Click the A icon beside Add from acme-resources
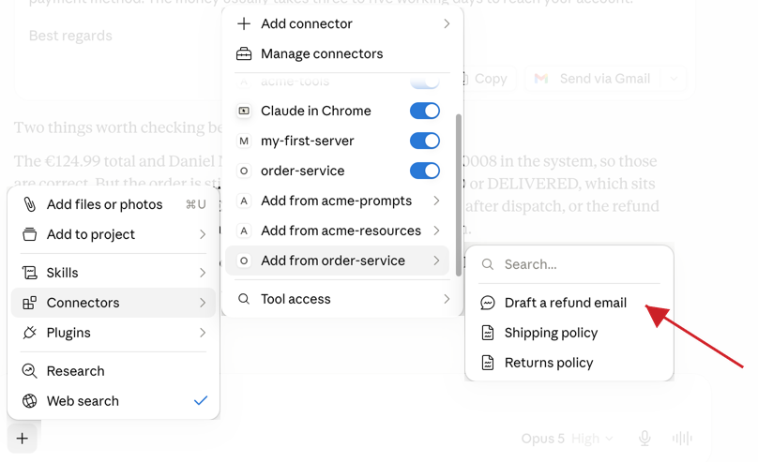Viewport: 758px width, 462px height. pyautogui.click(x=244, y=231)
